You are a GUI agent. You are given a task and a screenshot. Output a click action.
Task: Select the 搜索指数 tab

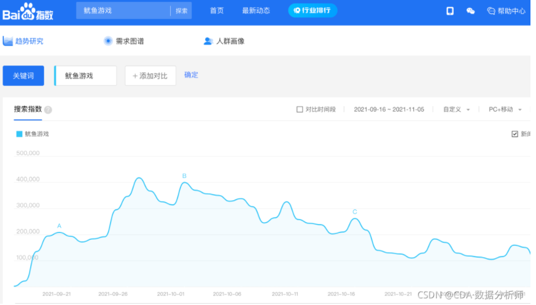(x=28, y=109)
